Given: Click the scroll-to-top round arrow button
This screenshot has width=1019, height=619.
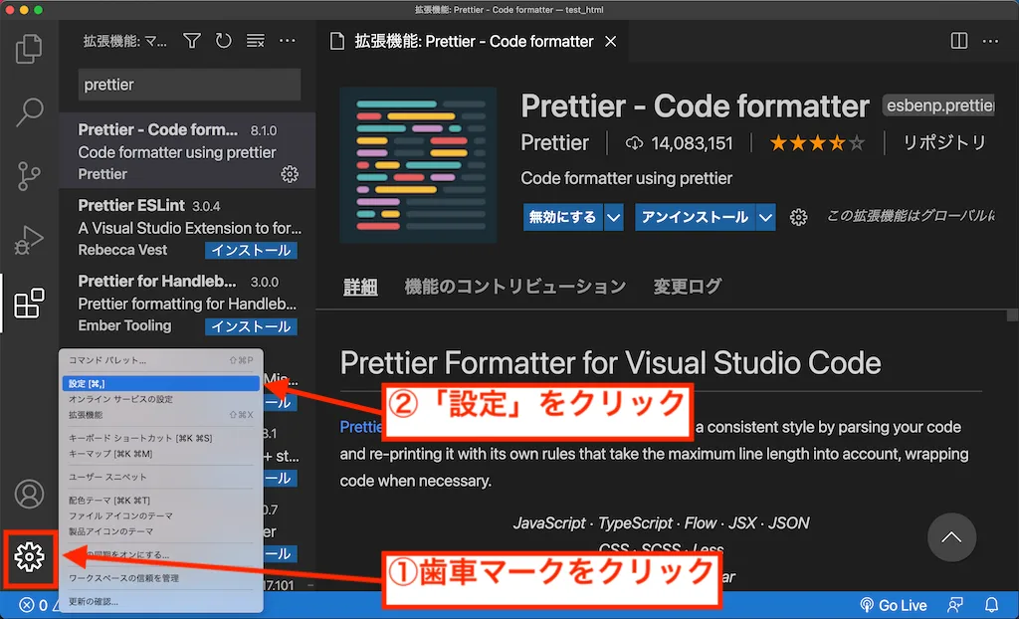Looking at the screenshot, I should point(951,537).
